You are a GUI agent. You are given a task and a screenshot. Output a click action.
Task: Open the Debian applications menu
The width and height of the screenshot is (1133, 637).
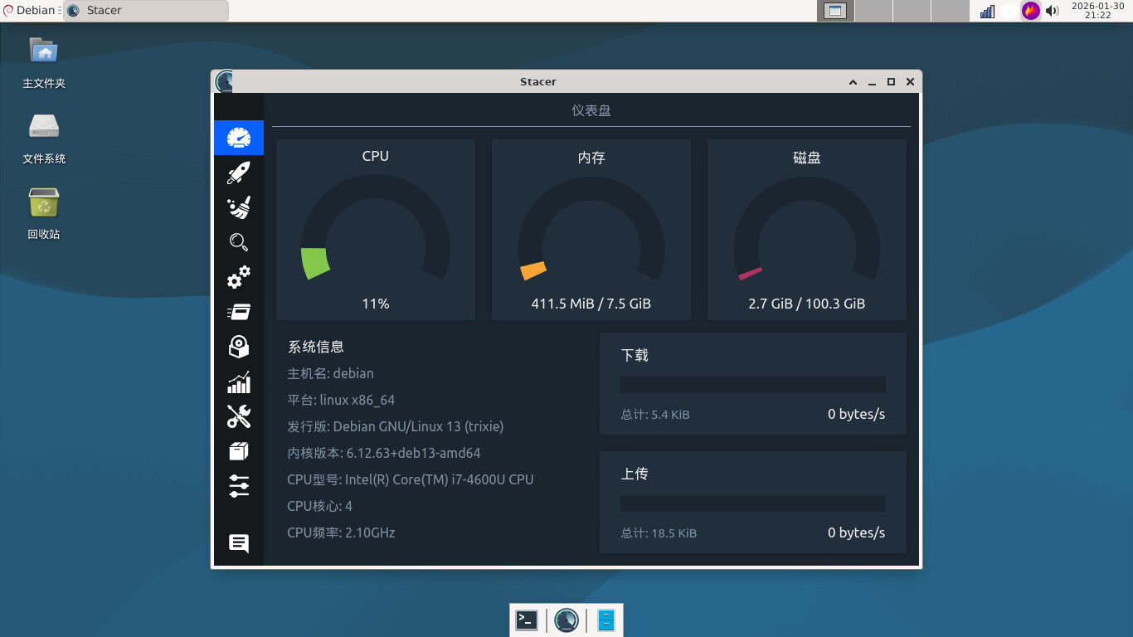point(31,11)
